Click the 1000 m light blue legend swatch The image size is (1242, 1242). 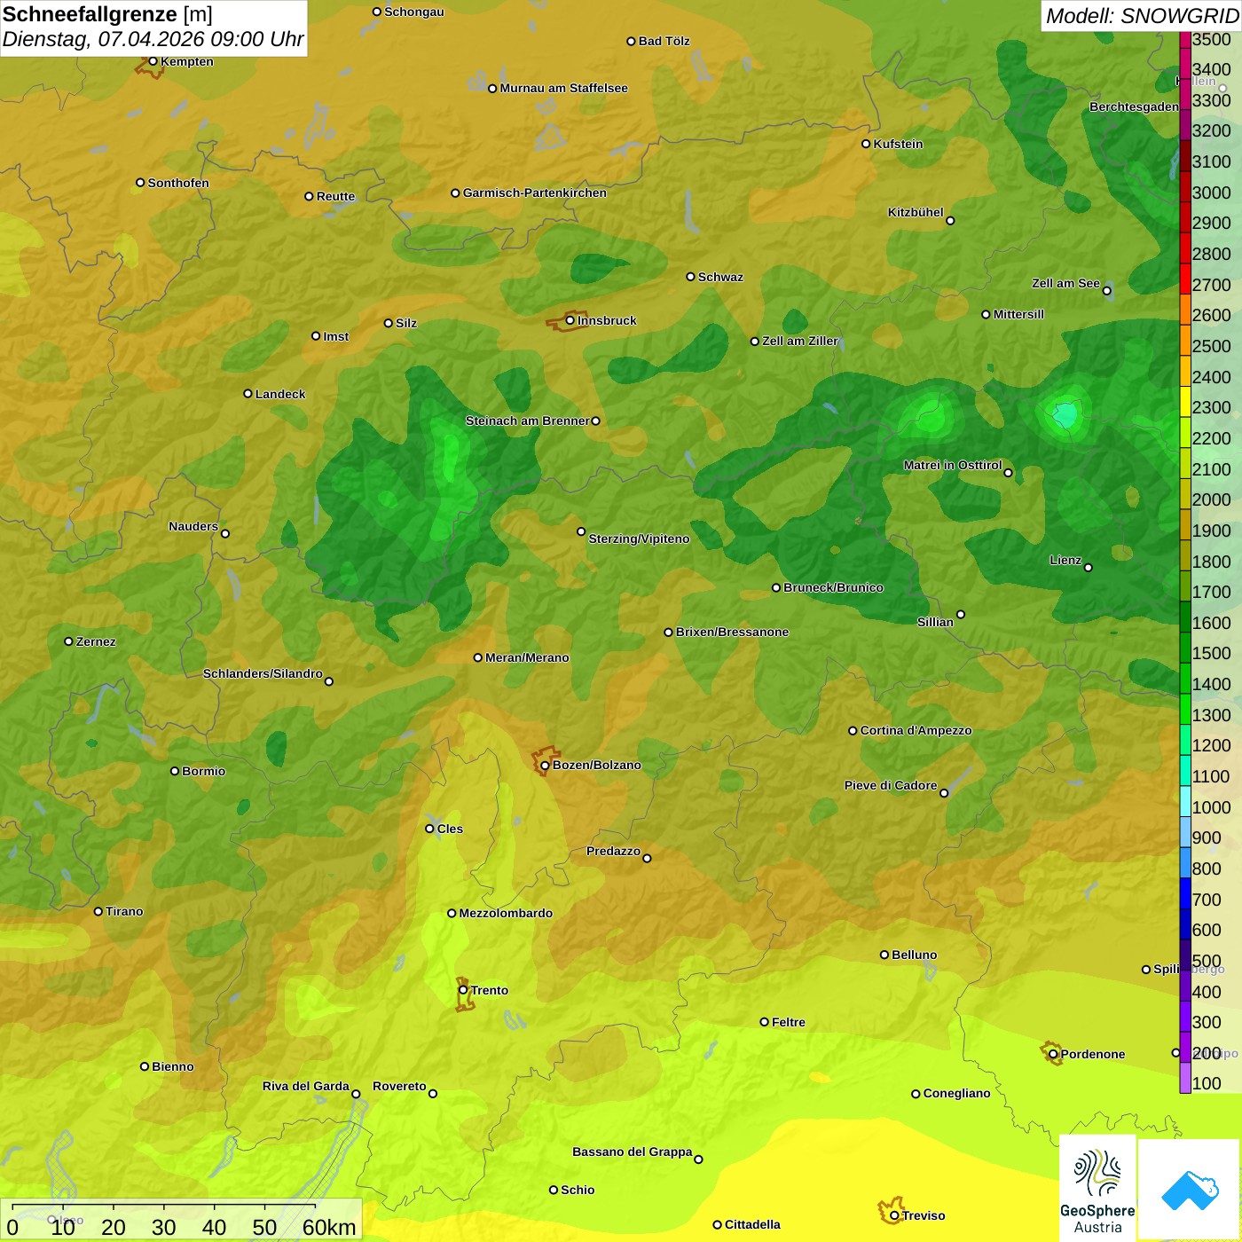coord(1185,800)
